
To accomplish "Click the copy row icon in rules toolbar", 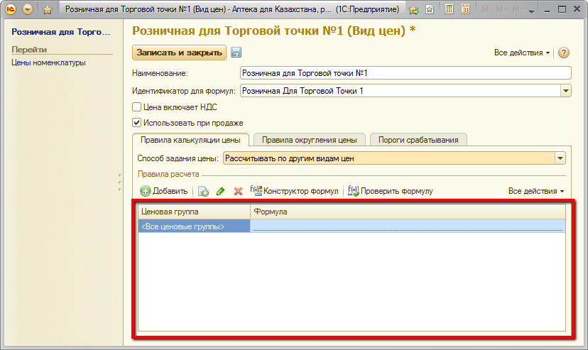I will point(203,191).
